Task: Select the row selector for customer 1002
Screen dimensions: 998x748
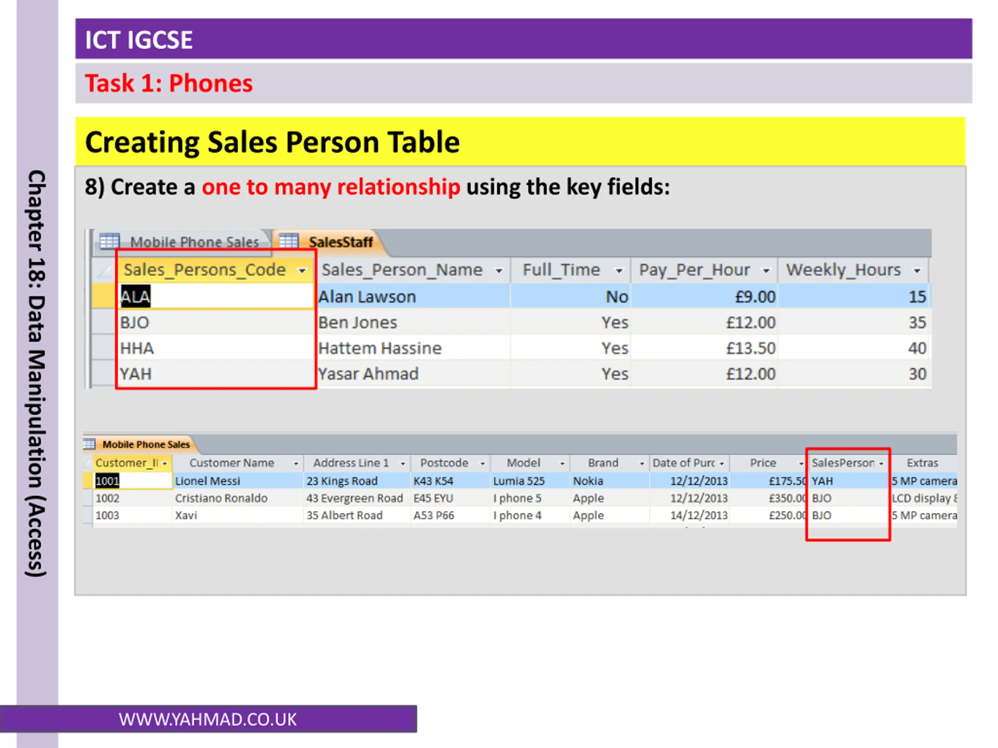Action: coord(88,498)
